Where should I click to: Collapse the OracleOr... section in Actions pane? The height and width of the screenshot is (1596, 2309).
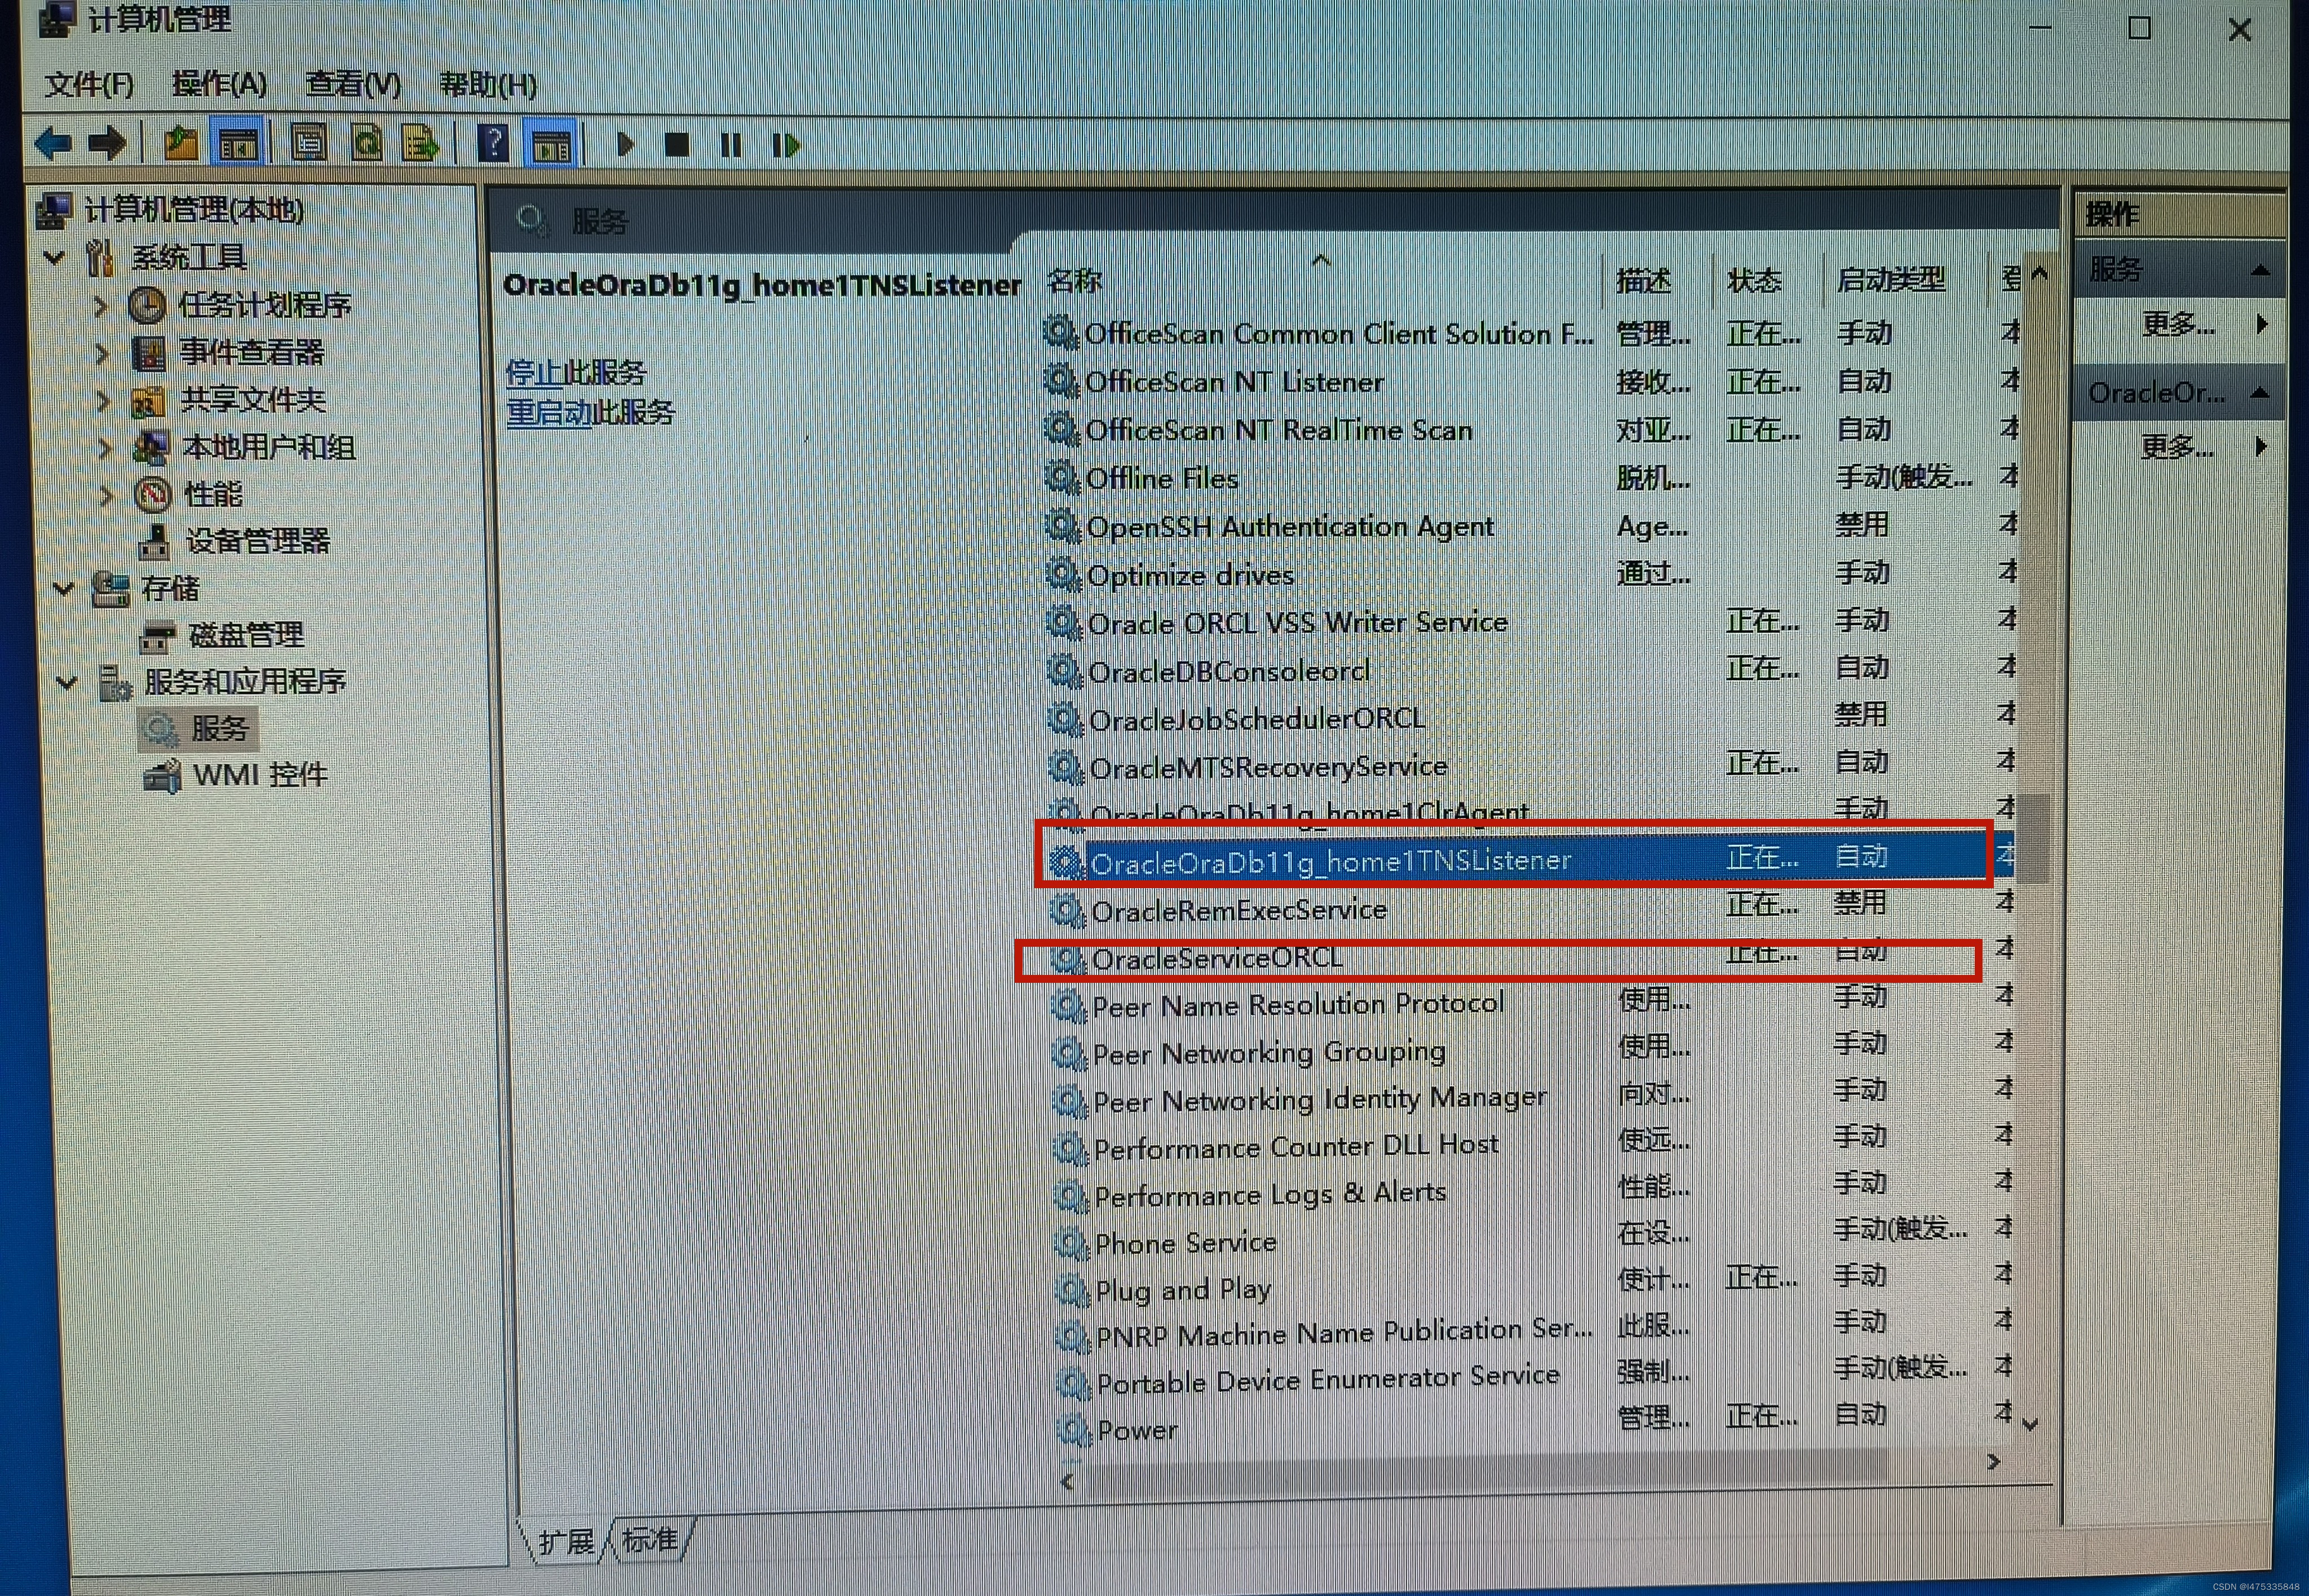click(x=2259, y=393)
